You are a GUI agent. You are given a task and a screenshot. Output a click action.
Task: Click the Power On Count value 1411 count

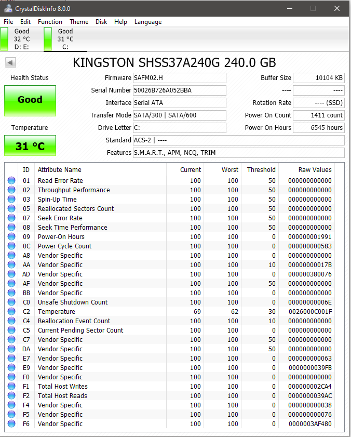tap(319, 115)
